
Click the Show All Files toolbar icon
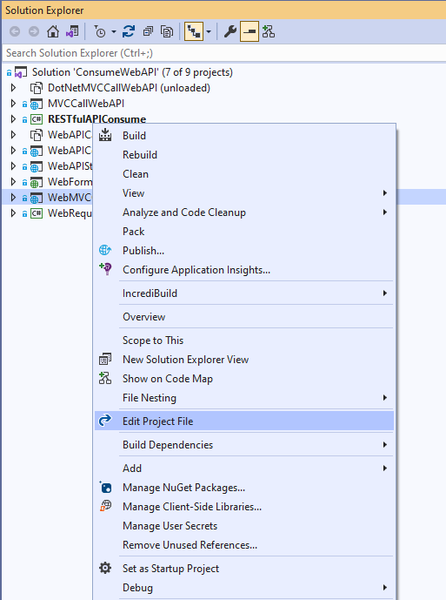167,31
